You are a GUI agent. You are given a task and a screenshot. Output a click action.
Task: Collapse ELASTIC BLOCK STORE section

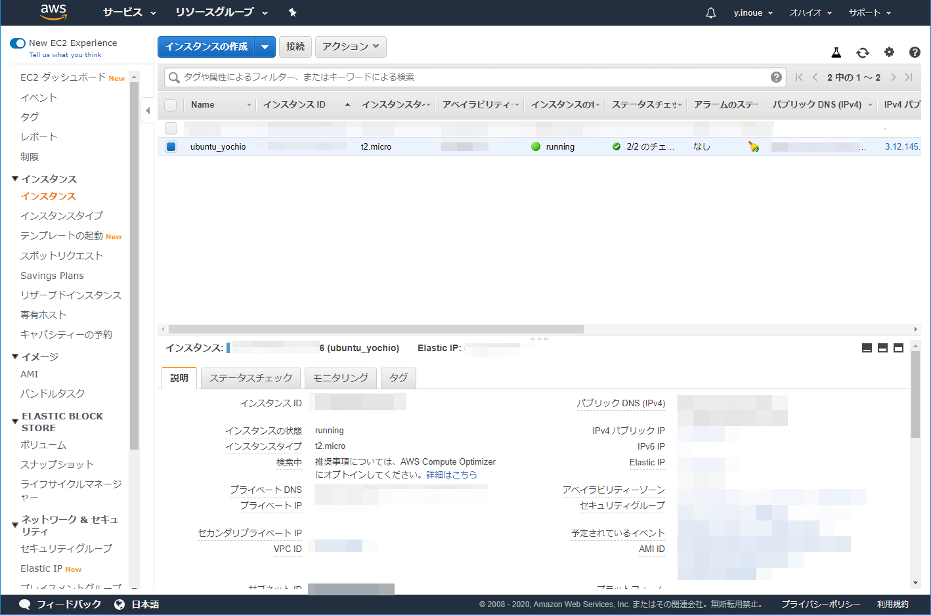(x=15, y=421)
